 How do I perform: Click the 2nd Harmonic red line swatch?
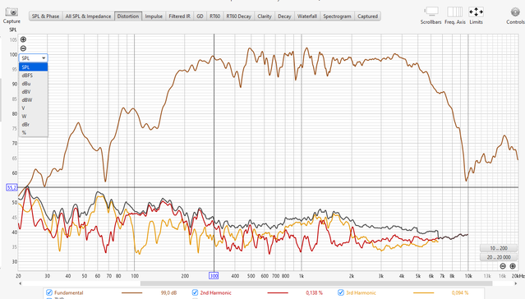tap(278, 293)
